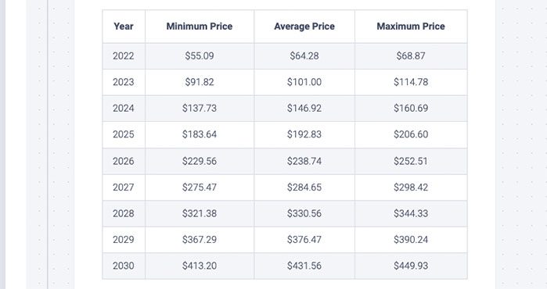Click the 2026 average price $238.74
The width and height of the screenshot is (547, 289).
tap(304, 161)
